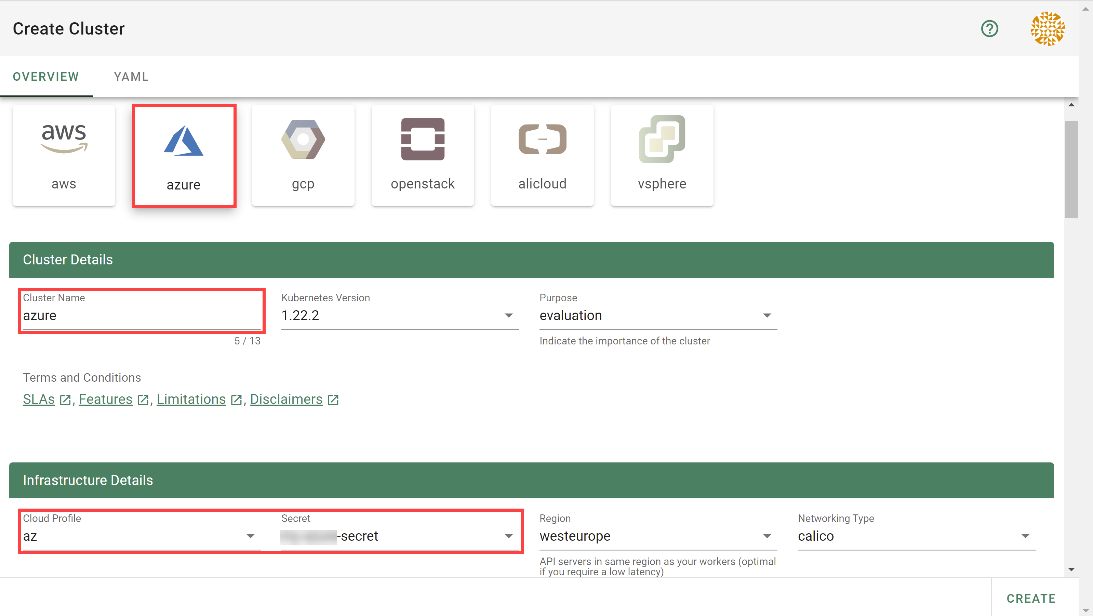1093x616 pixels.
Task: Switch to the YAML tab
Action: [131, 77]
